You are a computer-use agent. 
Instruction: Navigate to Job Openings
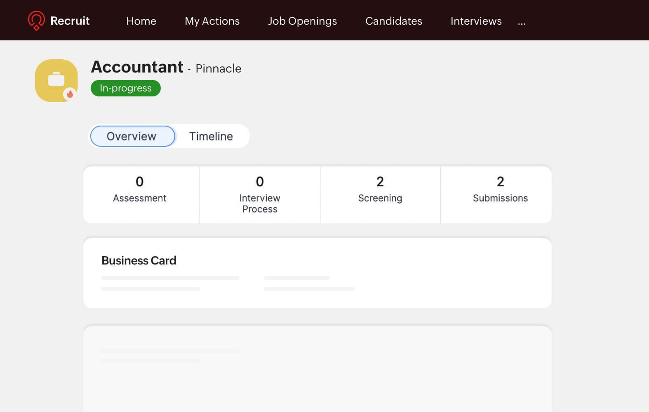302,21
